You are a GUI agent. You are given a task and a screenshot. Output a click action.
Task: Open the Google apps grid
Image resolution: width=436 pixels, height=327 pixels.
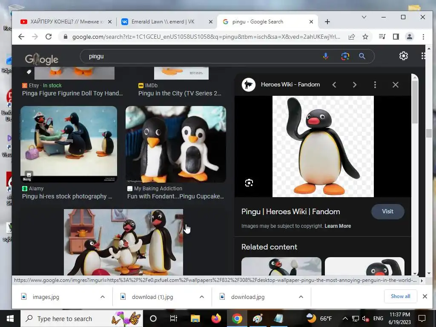coord(423,56)
